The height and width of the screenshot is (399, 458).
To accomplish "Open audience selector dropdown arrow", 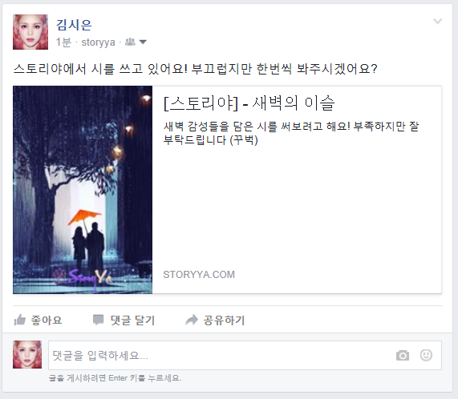I will click(x=143, y=42).
